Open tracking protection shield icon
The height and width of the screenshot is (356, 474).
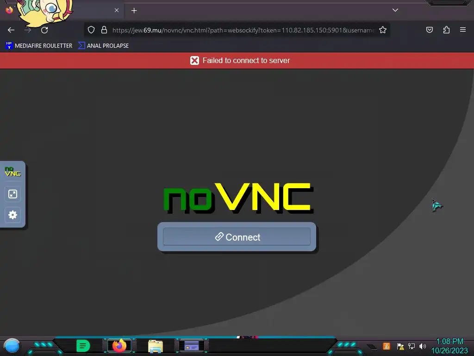tap(91, 30)
